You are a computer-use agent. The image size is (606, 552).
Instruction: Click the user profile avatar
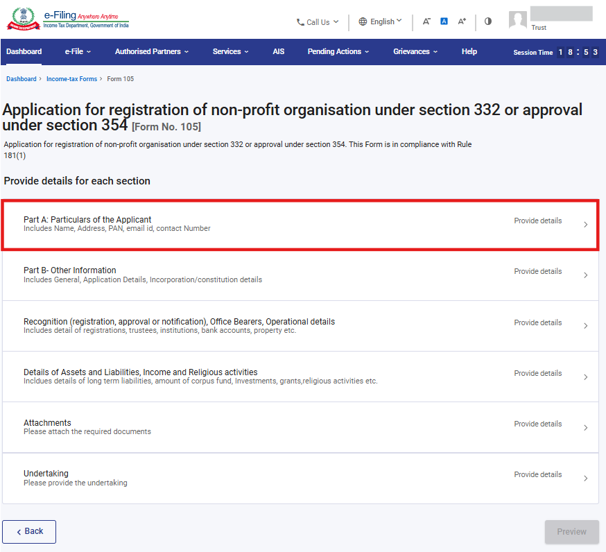coord(518,20)
